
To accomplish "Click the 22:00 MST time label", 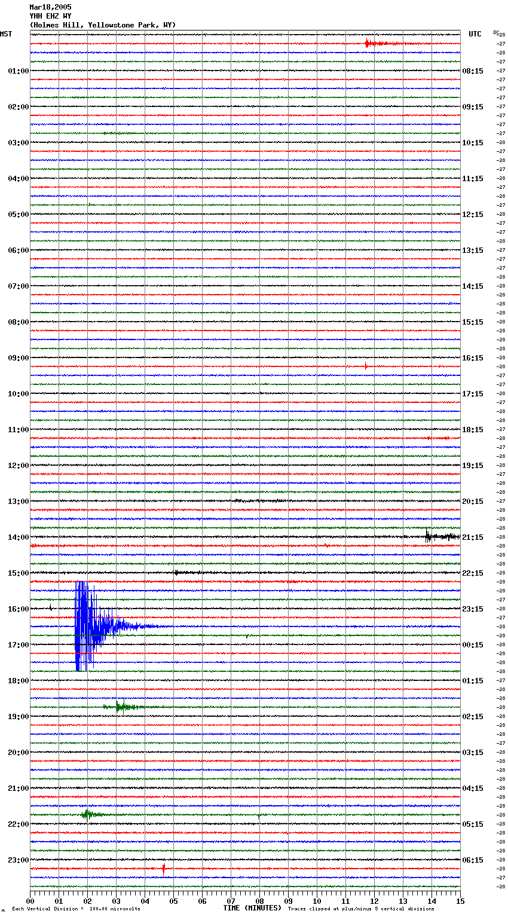I will click(19, 824).
